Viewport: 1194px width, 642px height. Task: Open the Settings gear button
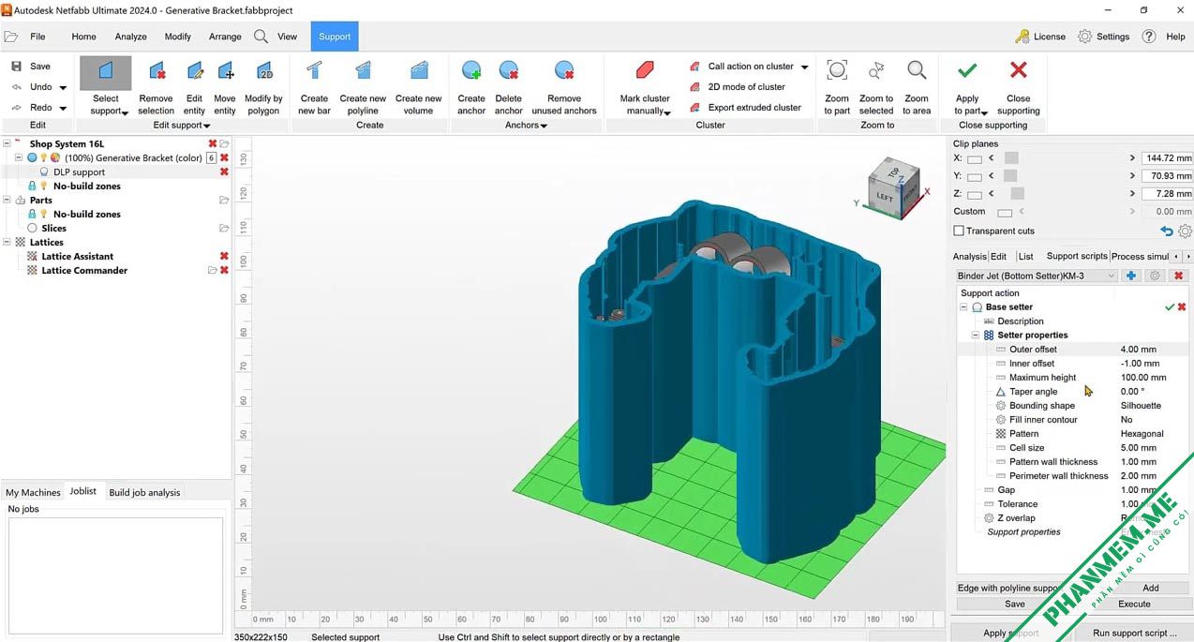click(x=1103, y=37)
